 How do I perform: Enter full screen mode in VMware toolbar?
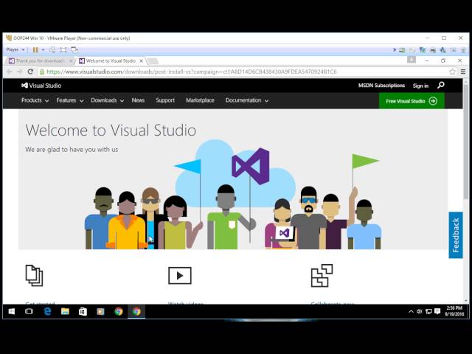click(63, 49)
